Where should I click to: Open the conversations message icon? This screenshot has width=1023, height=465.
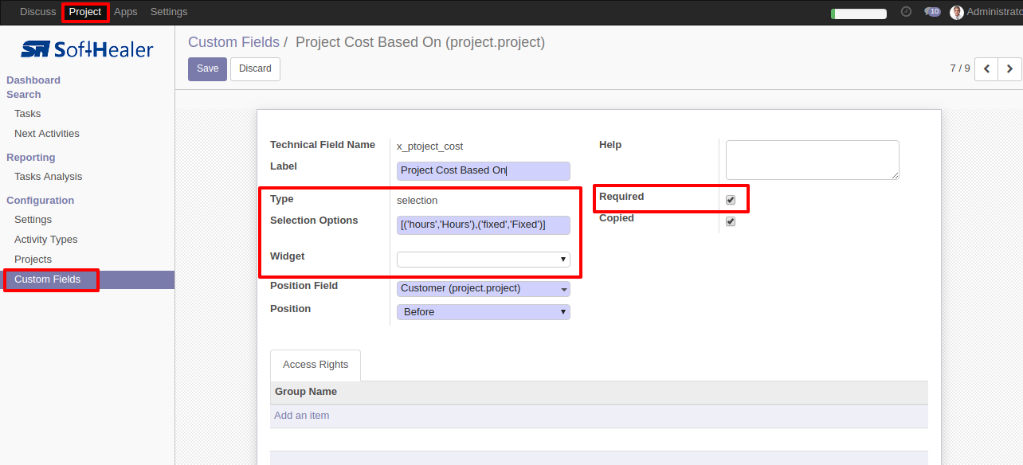[932, 12]
